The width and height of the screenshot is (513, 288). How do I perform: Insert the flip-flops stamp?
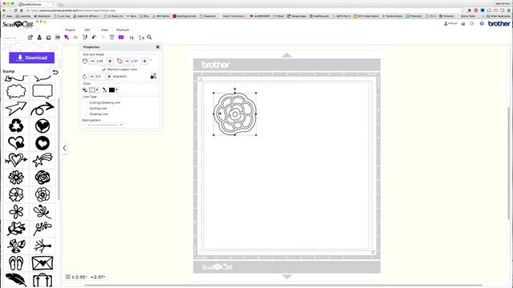(x=16, y=263)
